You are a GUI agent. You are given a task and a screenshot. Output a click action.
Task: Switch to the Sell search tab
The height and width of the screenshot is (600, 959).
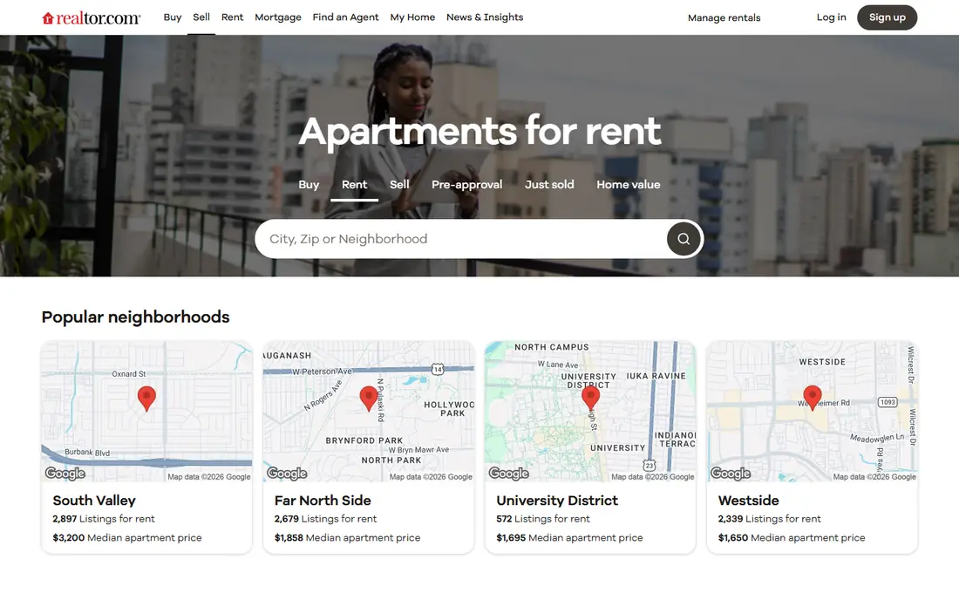399,185
